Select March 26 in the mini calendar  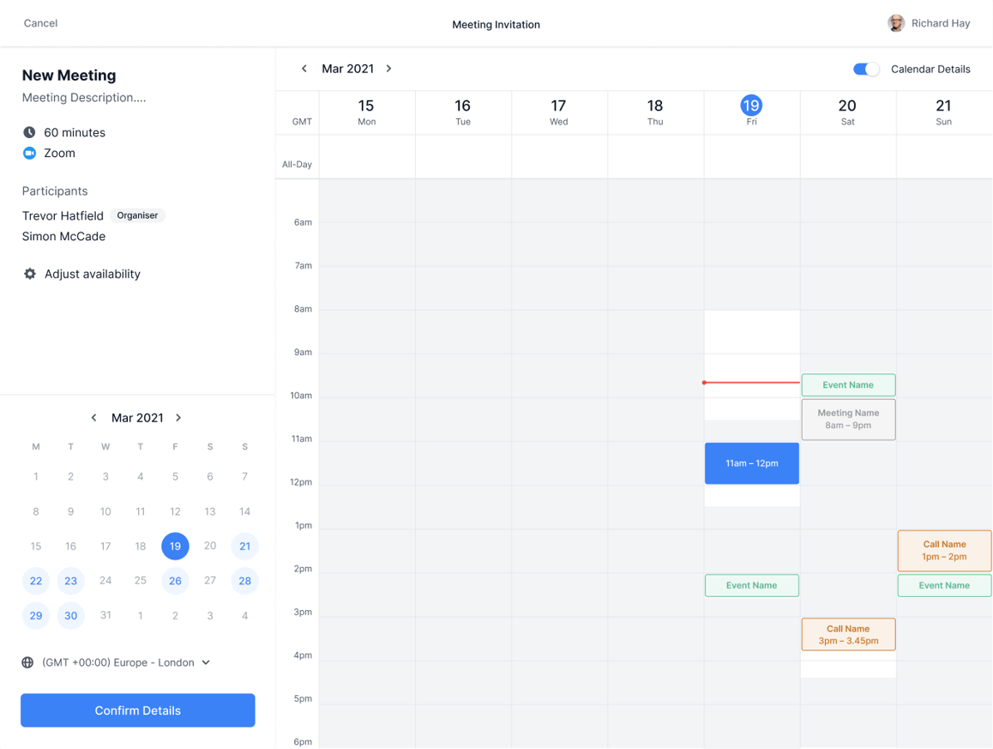175,581
